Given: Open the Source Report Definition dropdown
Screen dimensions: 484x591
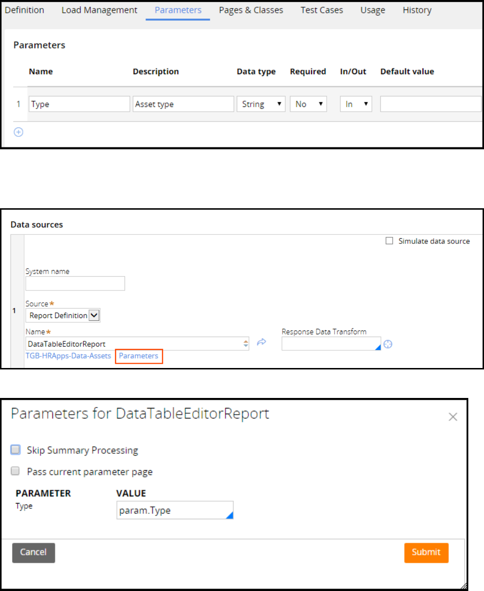Looking at the screenshot, I should pos(63,315).
